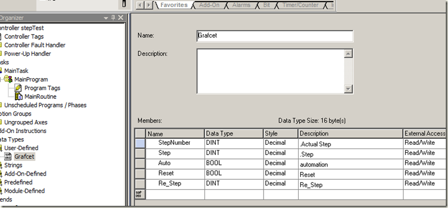Click Decimal style of Step row
Image resolution: width=448 pixels, height=208 pixels.
(281, 153)
